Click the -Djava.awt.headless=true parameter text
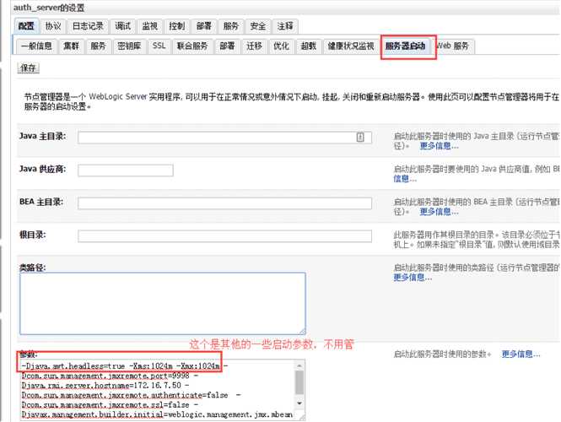This screenshot has width=561, height=422. click(x=73, y=366)
